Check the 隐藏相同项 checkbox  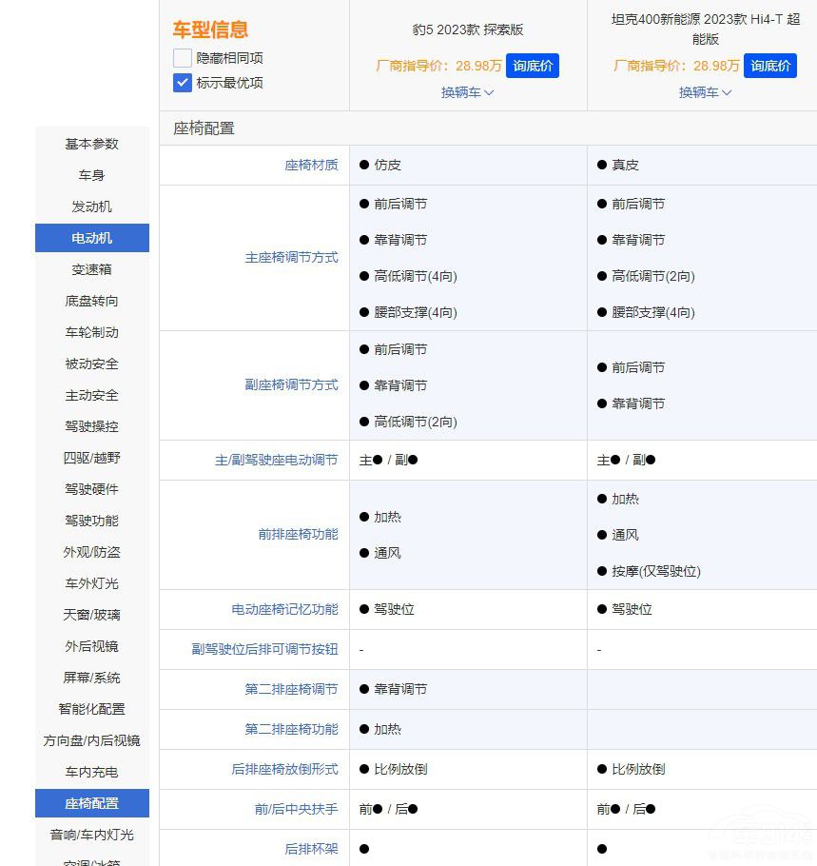pyautogui.click(x=182, y=57)
